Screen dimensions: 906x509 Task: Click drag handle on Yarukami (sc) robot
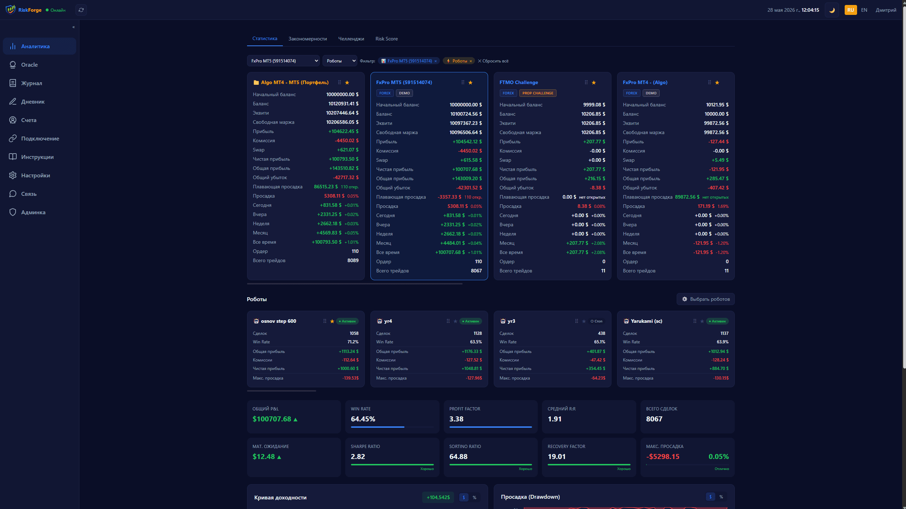coord(695,321)
